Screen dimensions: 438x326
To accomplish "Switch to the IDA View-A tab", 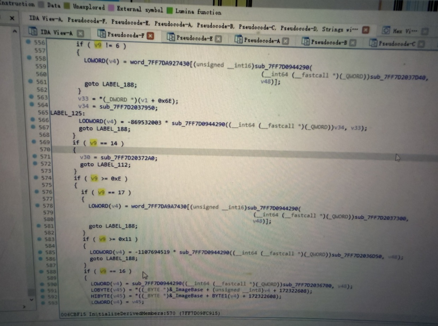I will (56, 33).
